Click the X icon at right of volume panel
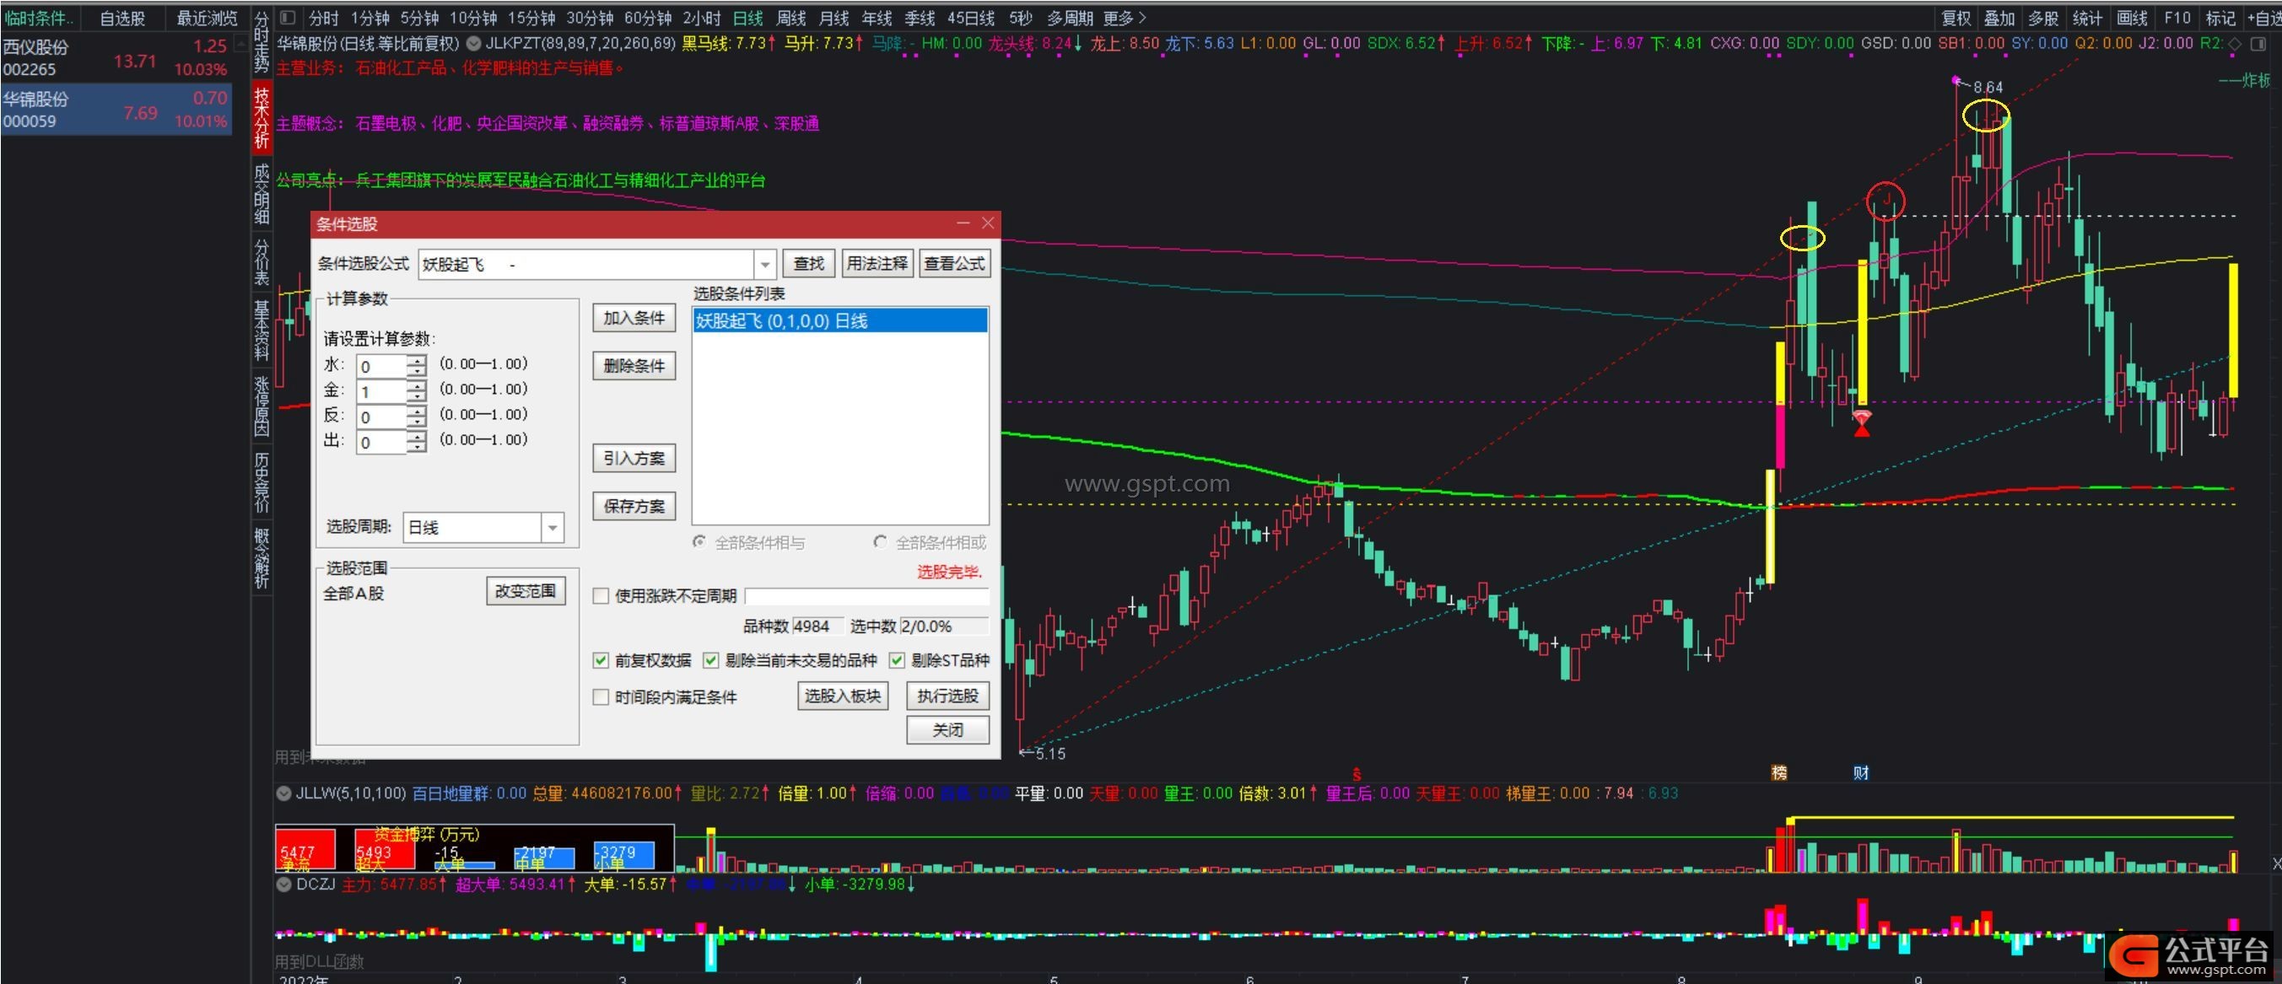The image size is (2282, 984). pos(2275,863)
